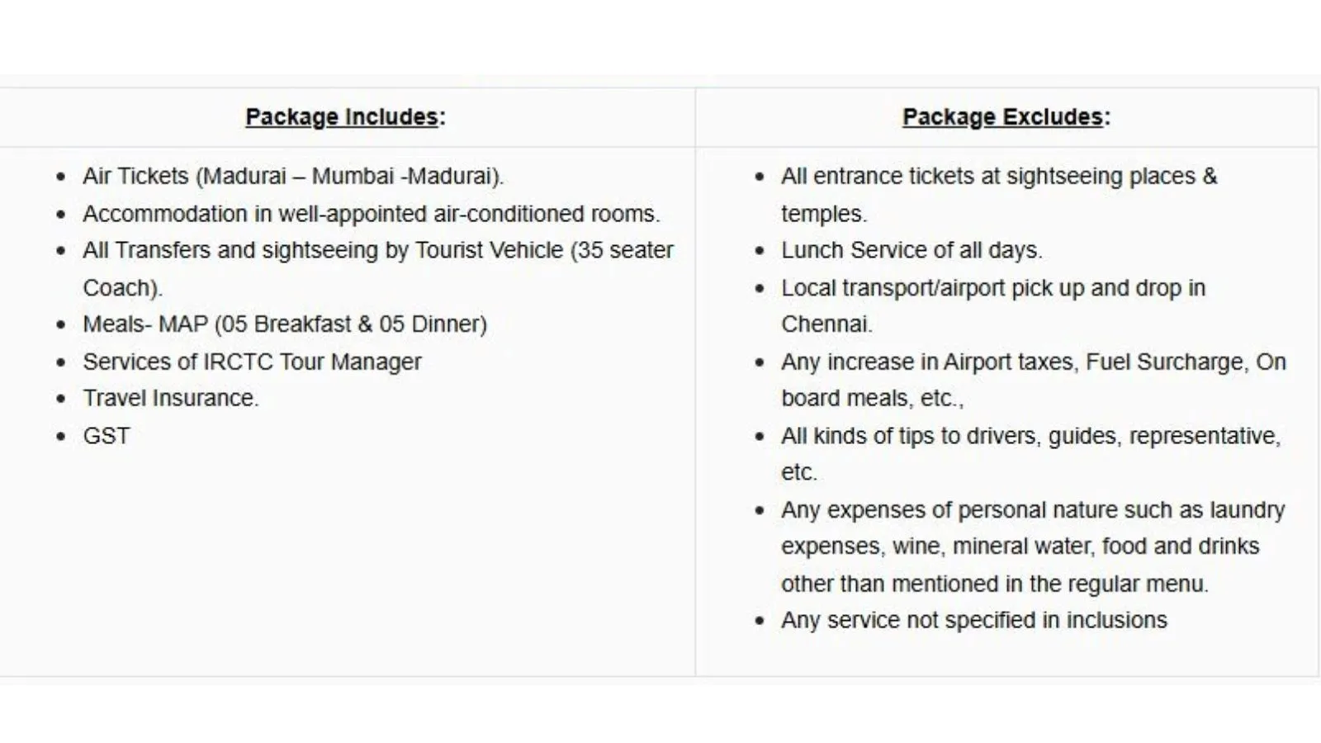The image size is (1321, 743).
Task: Click the bullet before Lunch Service item
Action: 760,252
